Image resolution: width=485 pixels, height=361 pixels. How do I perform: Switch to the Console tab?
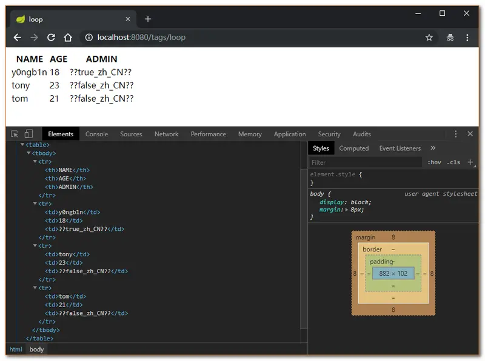coord(96,134)
